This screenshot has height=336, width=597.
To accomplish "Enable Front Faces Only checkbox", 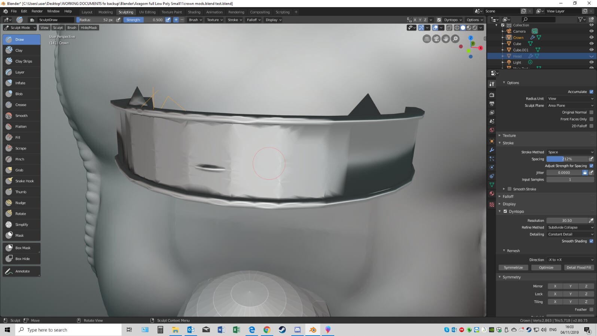I will pos(591,119).
